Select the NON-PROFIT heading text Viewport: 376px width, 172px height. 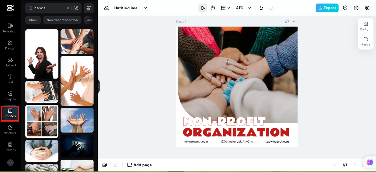224,121
